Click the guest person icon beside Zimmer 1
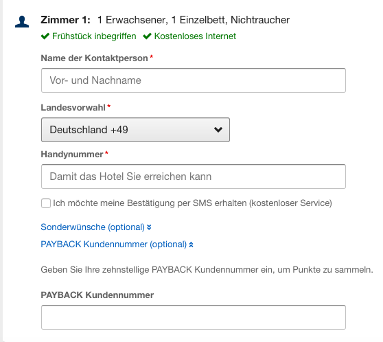 22,21
